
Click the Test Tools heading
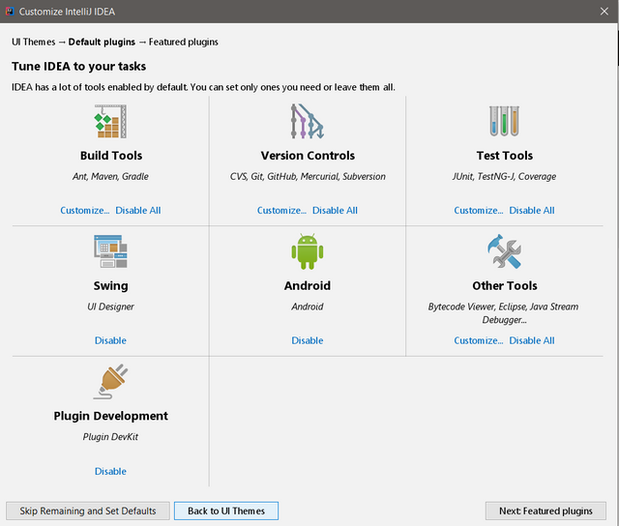505,156
